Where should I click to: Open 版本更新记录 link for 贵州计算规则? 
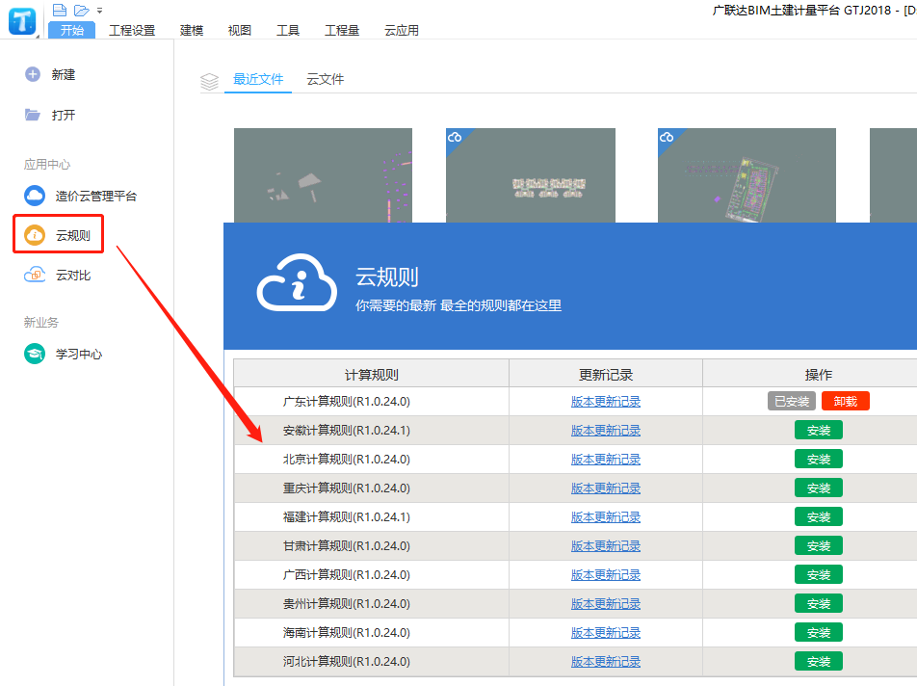coord(605,603)
